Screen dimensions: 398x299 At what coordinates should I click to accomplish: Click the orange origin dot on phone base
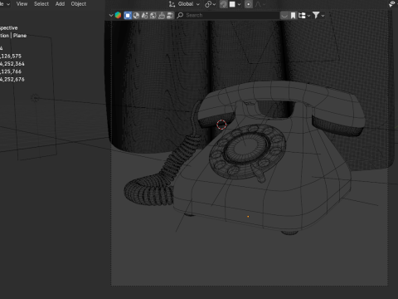pos(248,217)
